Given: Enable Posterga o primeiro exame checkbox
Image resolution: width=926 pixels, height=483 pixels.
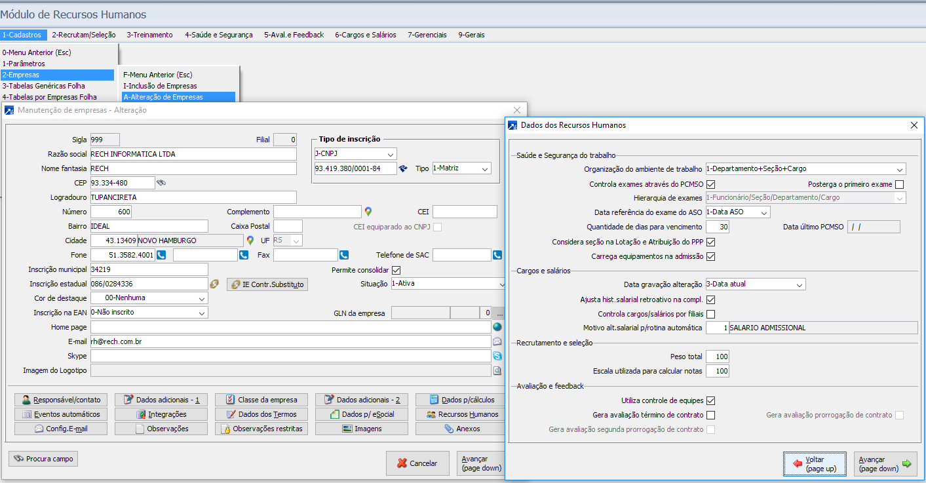Looking at the screenshot, I should [x=899, y=184].
